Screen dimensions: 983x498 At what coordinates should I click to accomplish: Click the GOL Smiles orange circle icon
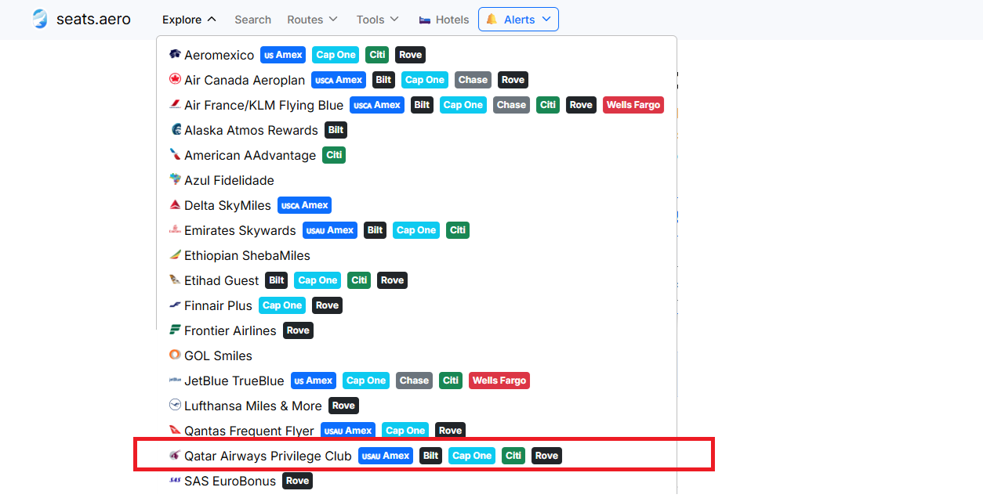175,355
